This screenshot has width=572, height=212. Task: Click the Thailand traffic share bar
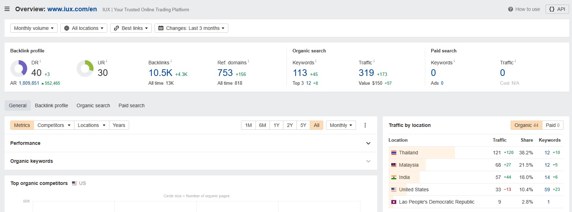coord(422,153)
